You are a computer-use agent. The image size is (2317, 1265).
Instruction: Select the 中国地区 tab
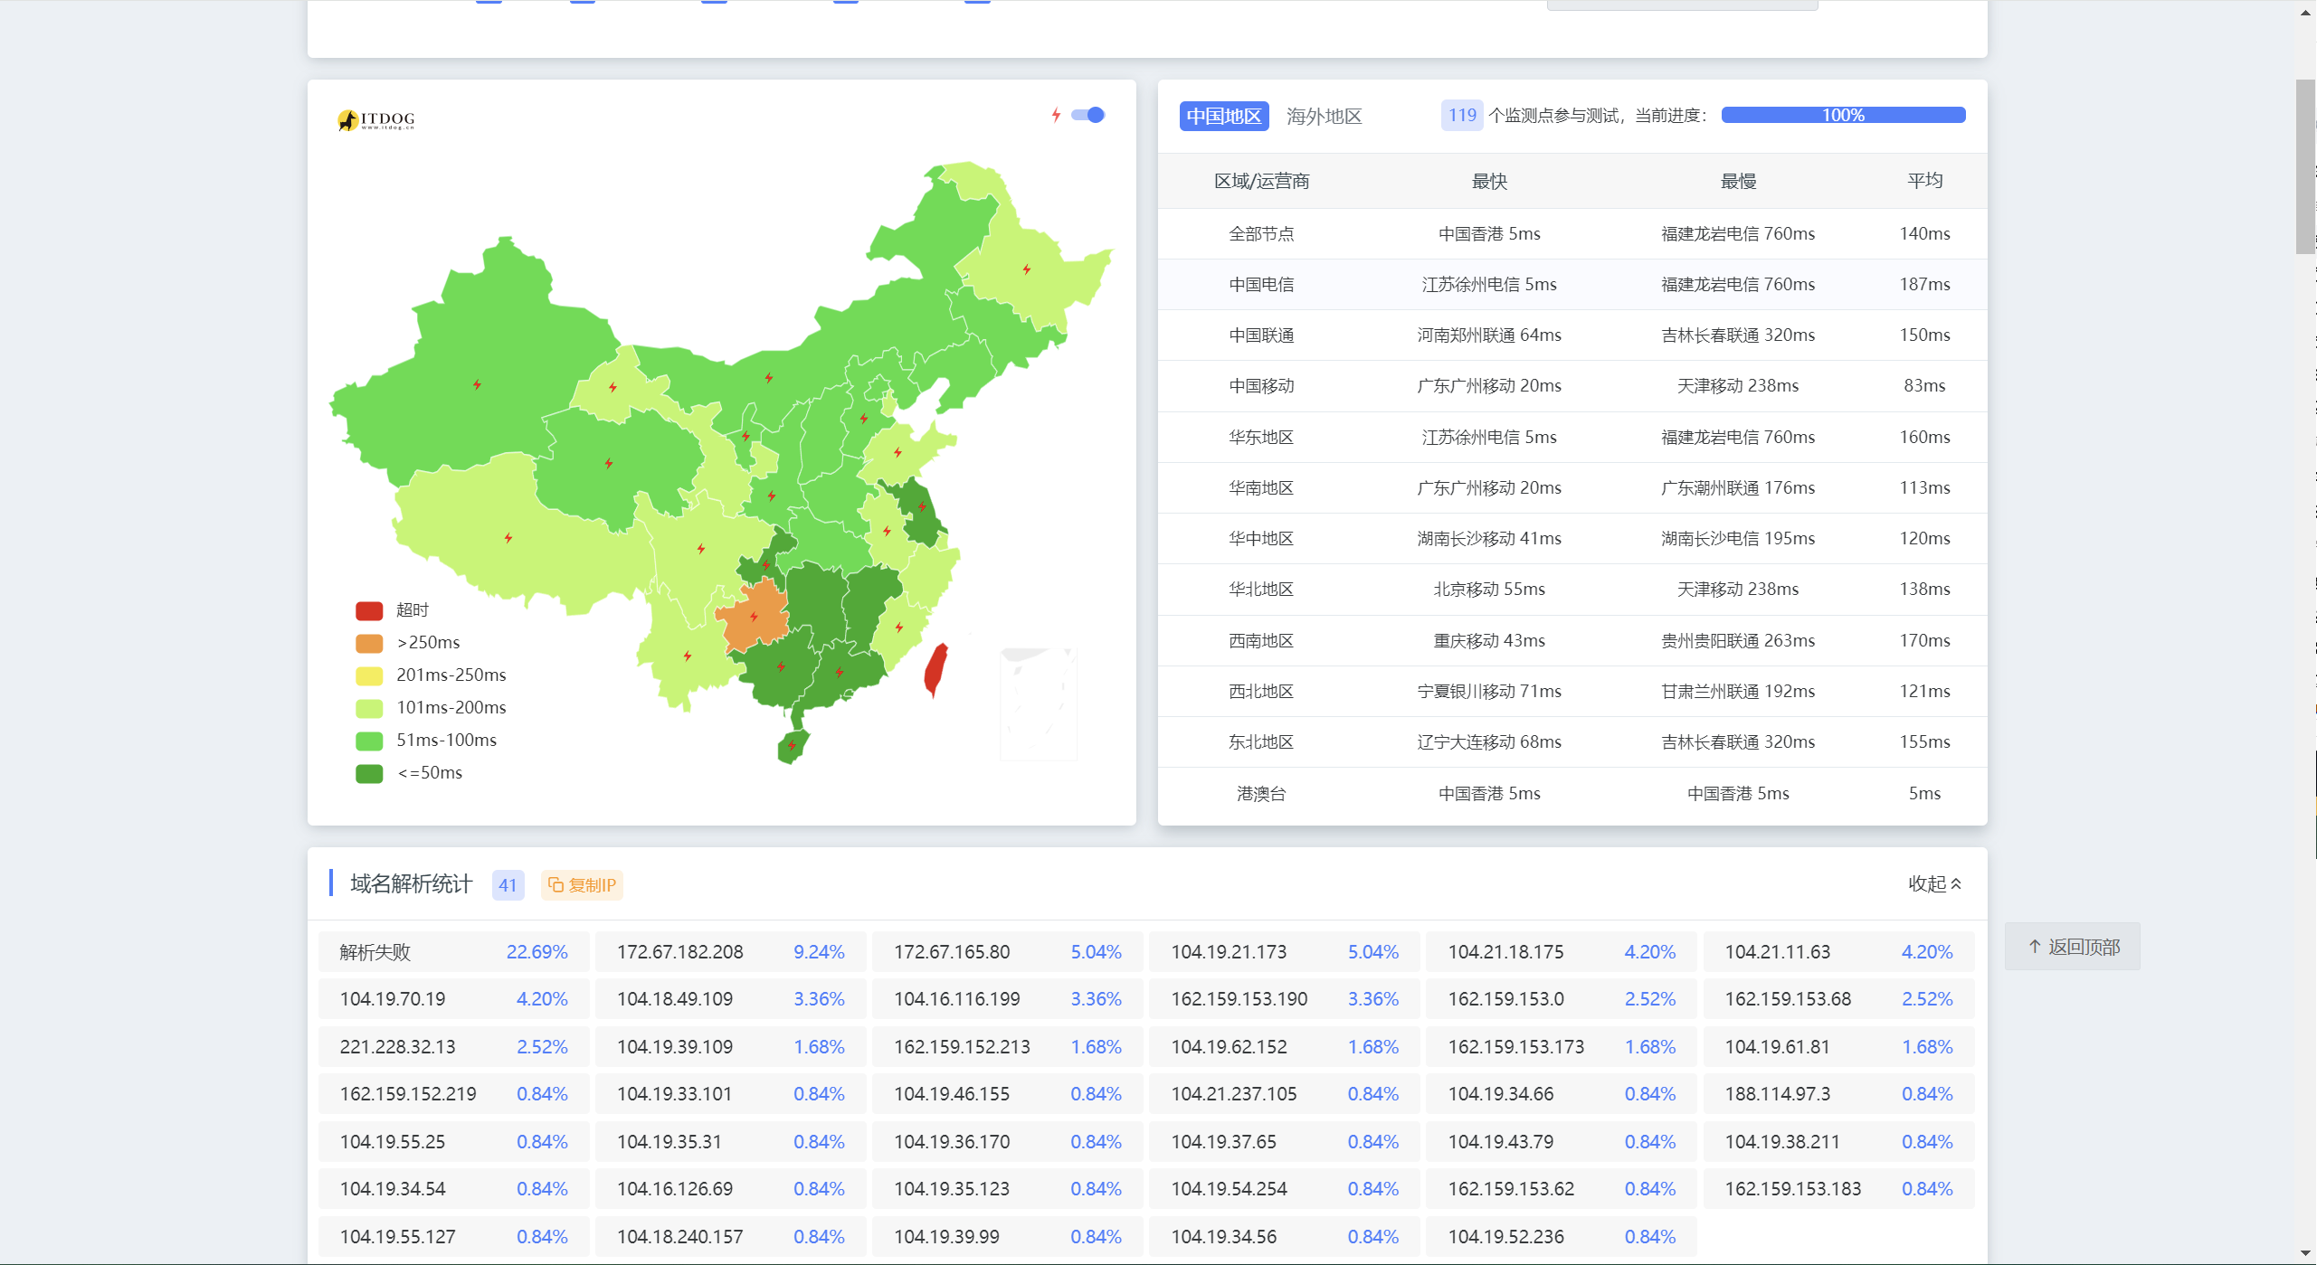pyautogui.click(x=1223, y=117)
